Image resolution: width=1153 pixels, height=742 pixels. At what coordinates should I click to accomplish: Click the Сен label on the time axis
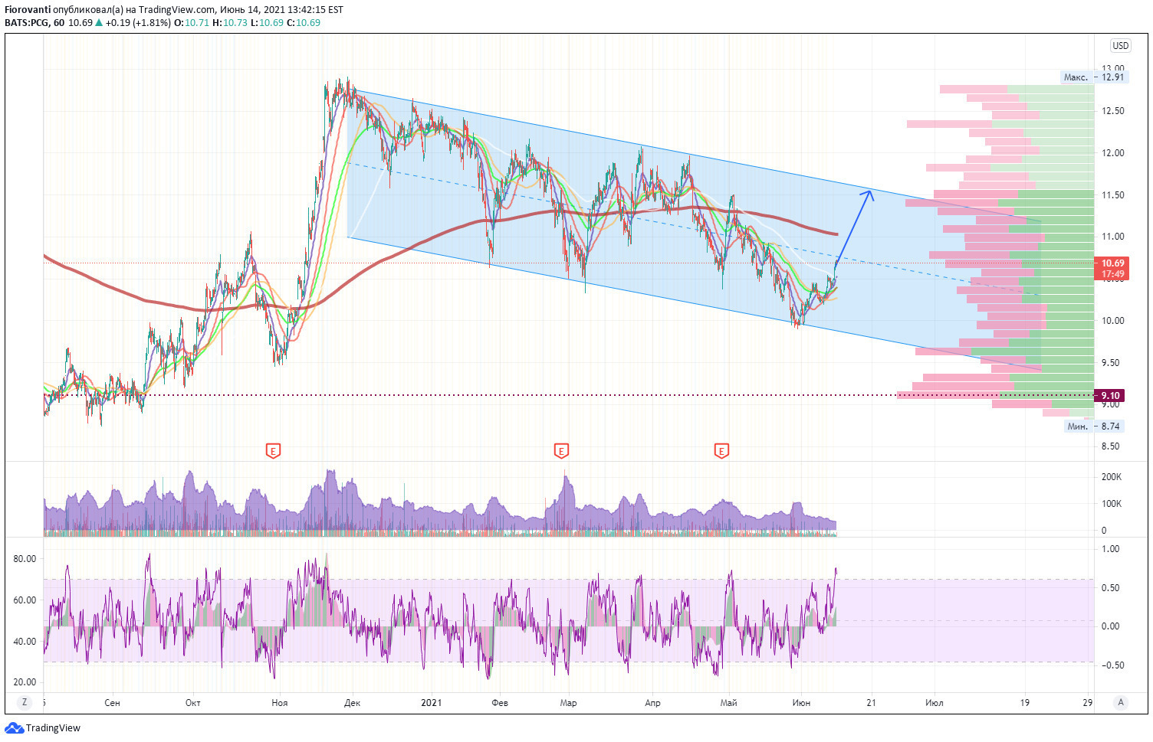tap(112, 703)
